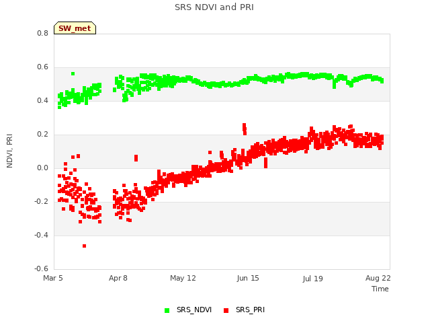
Task: Click the Jun 15 x-axis tick label
Action: pos(248,278)
